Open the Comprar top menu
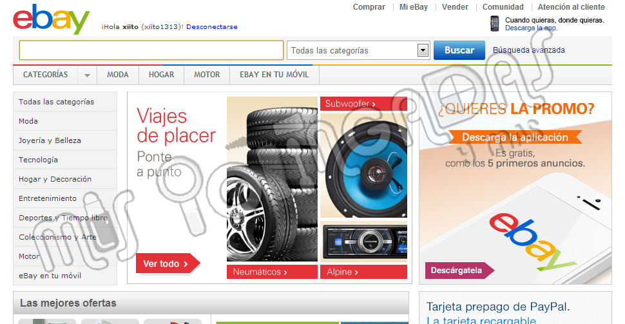625x324 pixels. pyautogui.click(x=369, y=7)
